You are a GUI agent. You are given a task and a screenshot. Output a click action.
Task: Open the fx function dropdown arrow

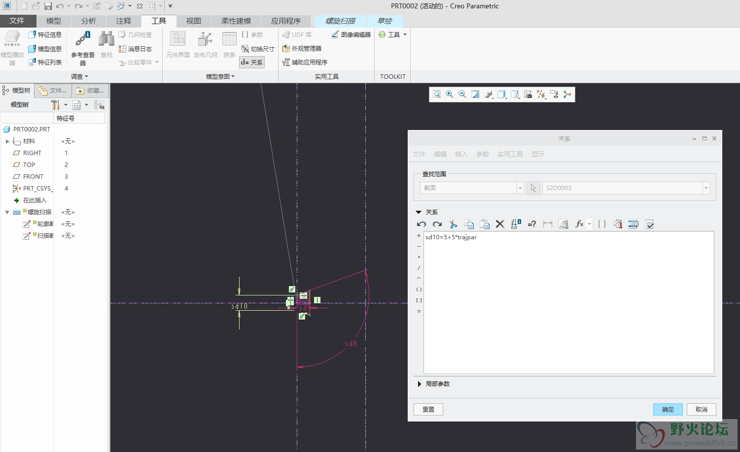point(589,225)
